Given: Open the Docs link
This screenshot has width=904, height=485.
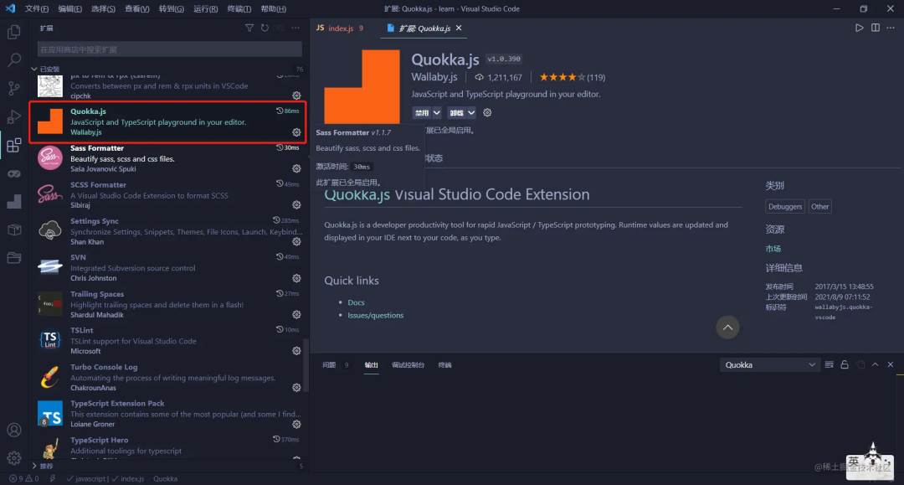Looking at the screenshot, I should click(x=356, y=302).
